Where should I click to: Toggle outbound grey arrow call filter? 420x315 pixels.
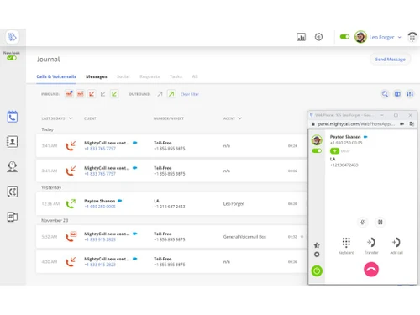tap(160, 94)
